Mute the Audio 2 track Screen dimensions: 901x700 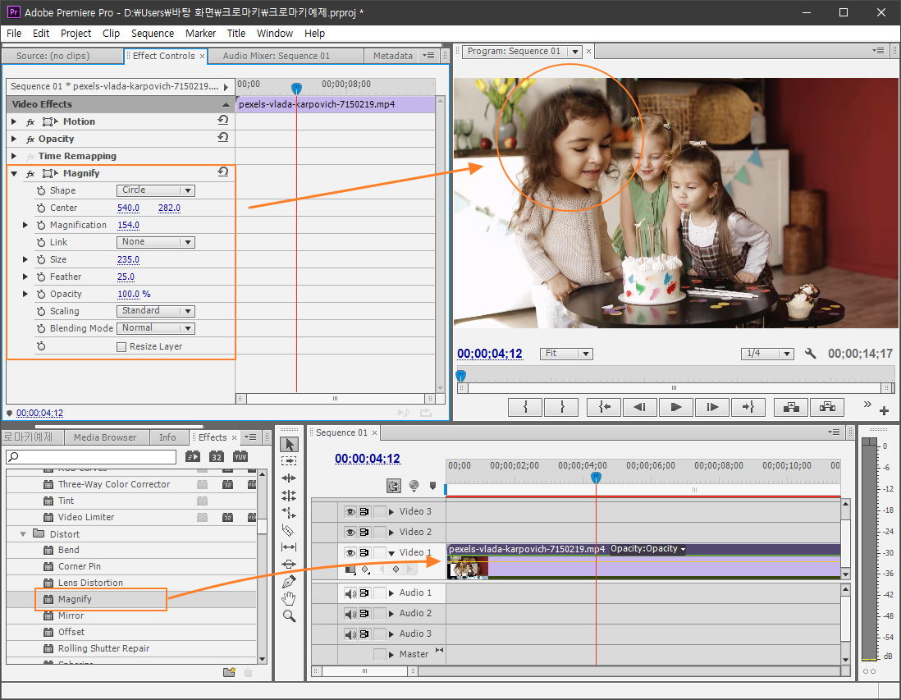tap(350, 614)
